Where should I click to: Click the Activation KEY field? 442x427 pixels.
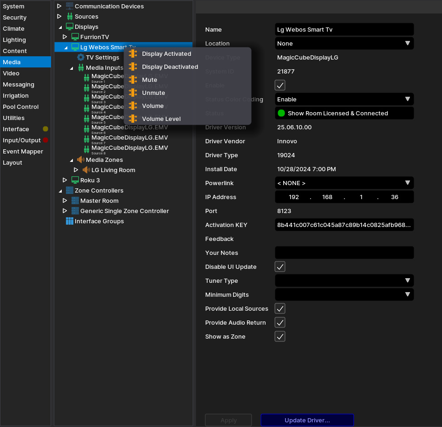(x=344, y=225)
